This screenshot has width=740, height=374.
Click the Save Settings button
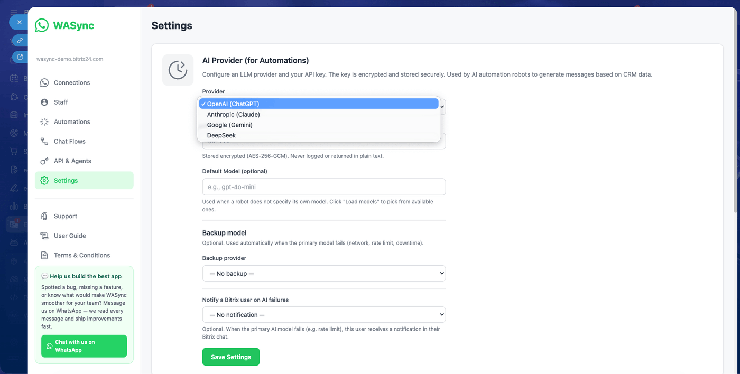pyautogui.click(x=231, y=357)
